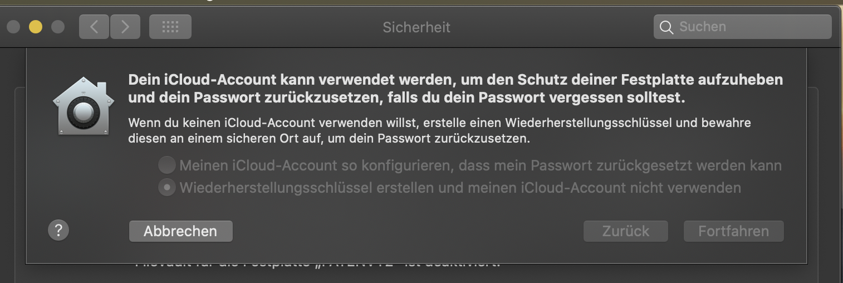Screen dimensions: 843x283
Task: Choose the Wiederherstellungsschlüssel erstellen radio button
Action: (x=166, y=188)
